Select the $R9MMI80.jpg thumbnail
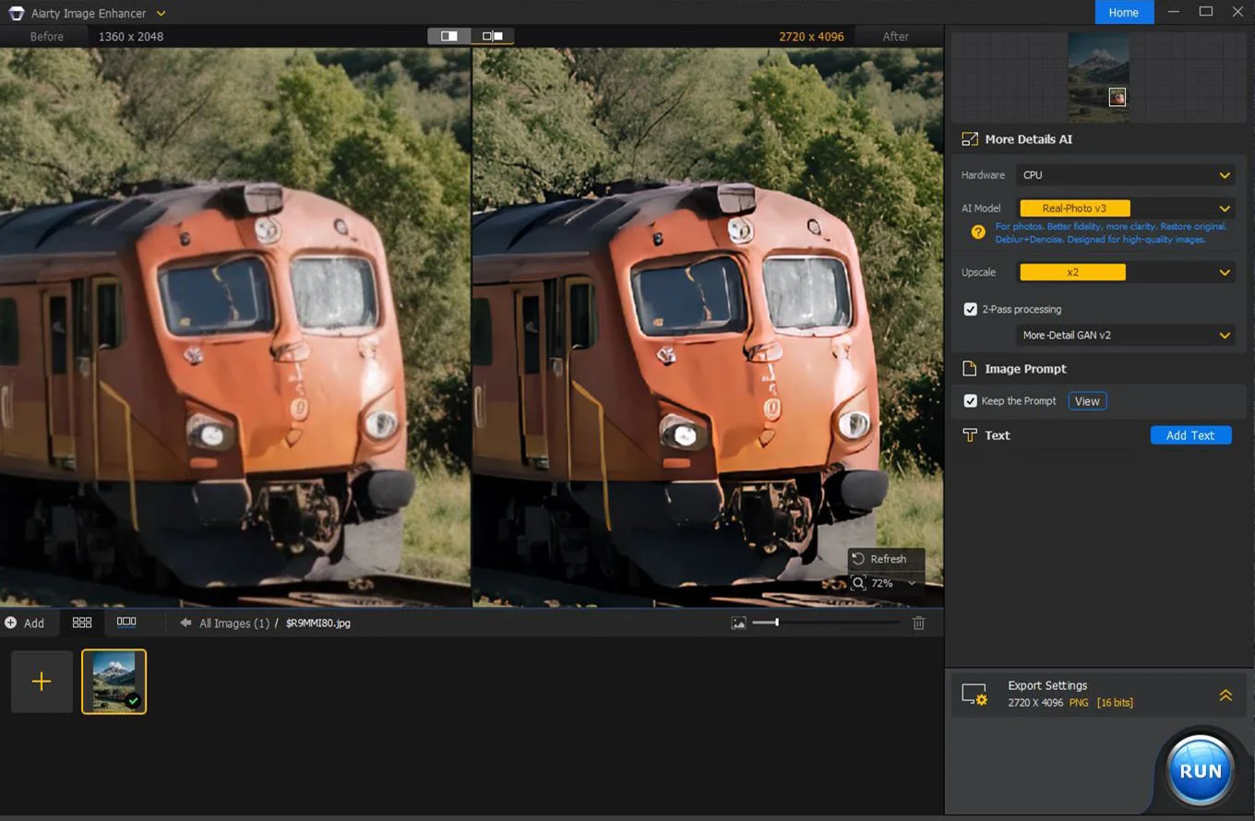1255x821 pixels. click(x=114, y=682)
